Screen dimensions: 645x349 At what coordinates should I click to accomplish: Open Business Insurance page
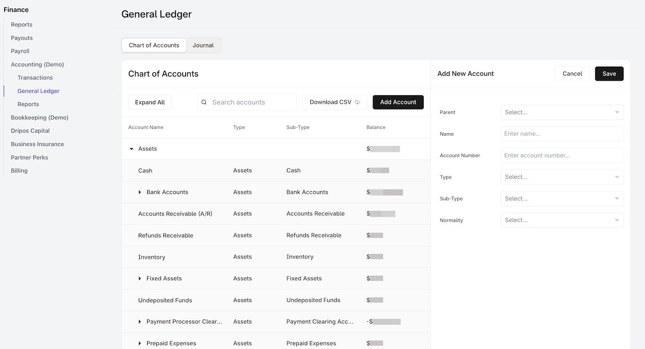pyautogui.click(x=37, y=144)
